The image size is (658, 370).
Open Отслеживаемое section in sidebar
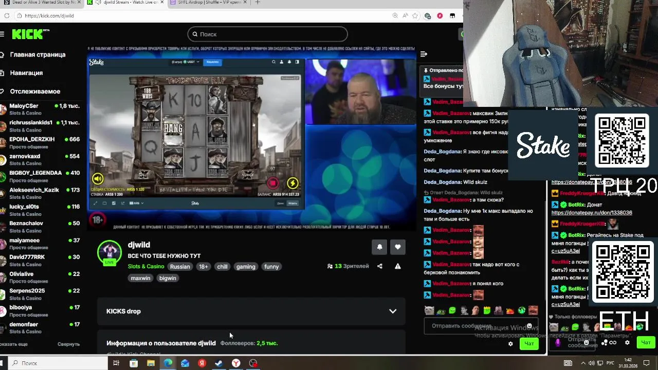(35, 91)
